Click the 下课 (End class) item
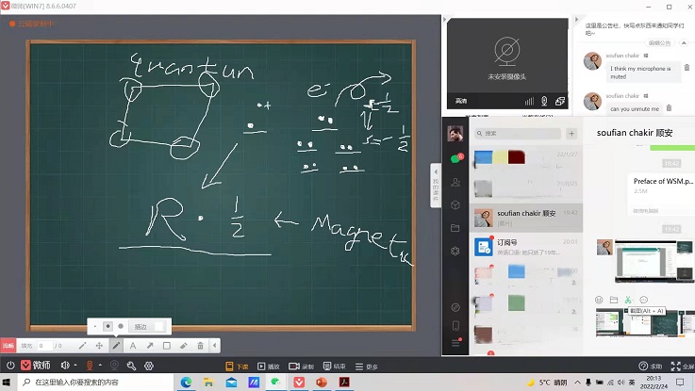Image resolution: width=695 pixels, height=391 pixels. (x=237, y=367)
